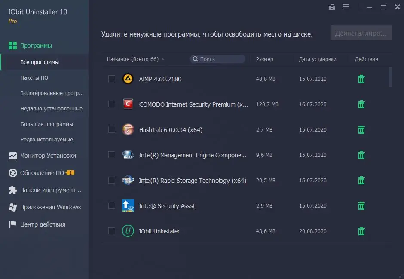Check the checkbox next to AIMP 4.60.2180

[112, 79]
